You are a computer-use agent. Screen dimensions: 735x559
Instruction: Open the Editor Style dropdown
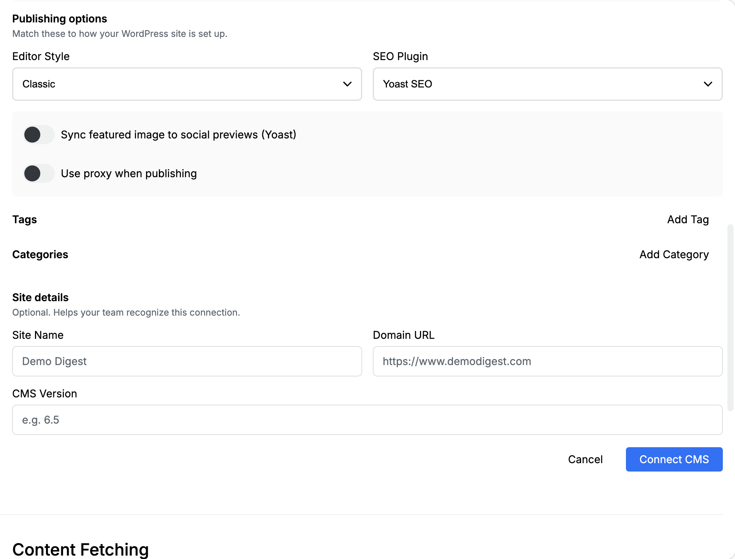pyautogui.click(x=187, y=84)
